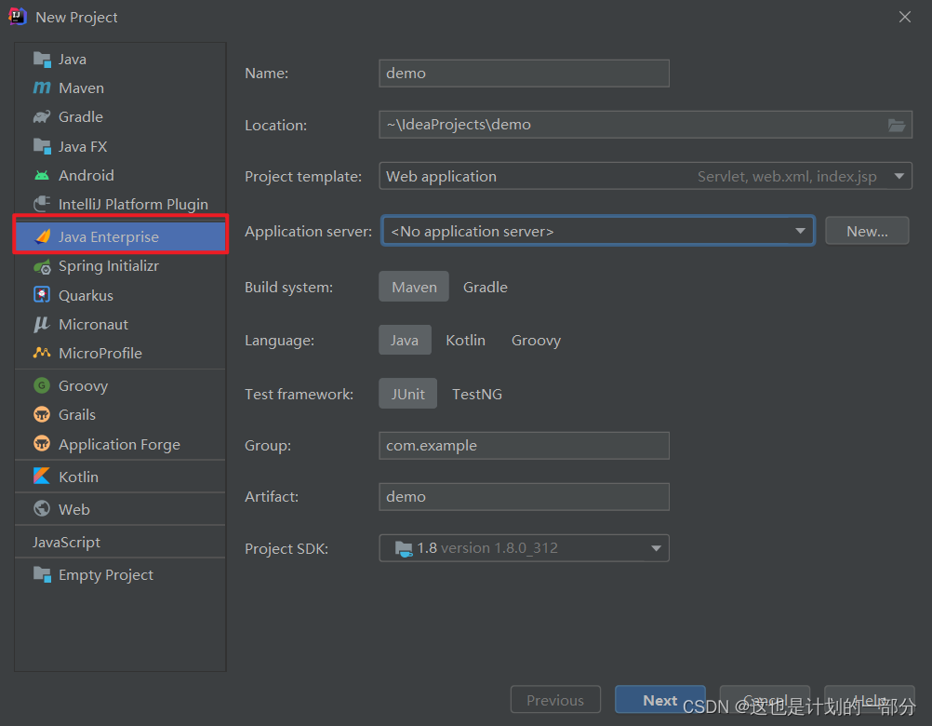
Task: Select the Application Forge icon
Action: tap(42, 444)
